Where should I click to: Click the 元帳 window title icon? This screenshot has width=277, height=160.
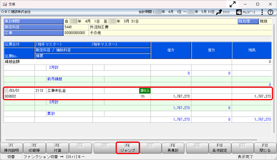pos(5,4)
